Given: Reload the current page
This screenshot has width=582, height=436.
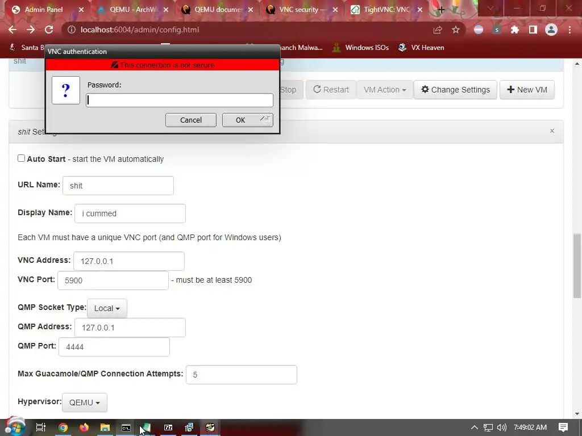Looking at the screenshot, I should coord(49,30).
